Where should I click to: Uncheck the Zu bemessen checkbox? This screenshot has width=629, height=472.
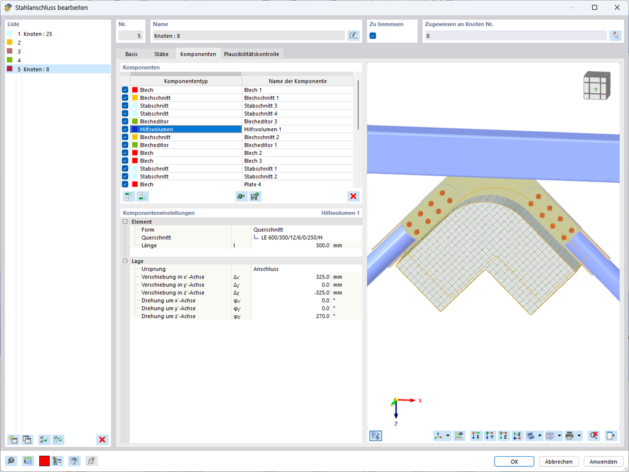tap(373, 36)
